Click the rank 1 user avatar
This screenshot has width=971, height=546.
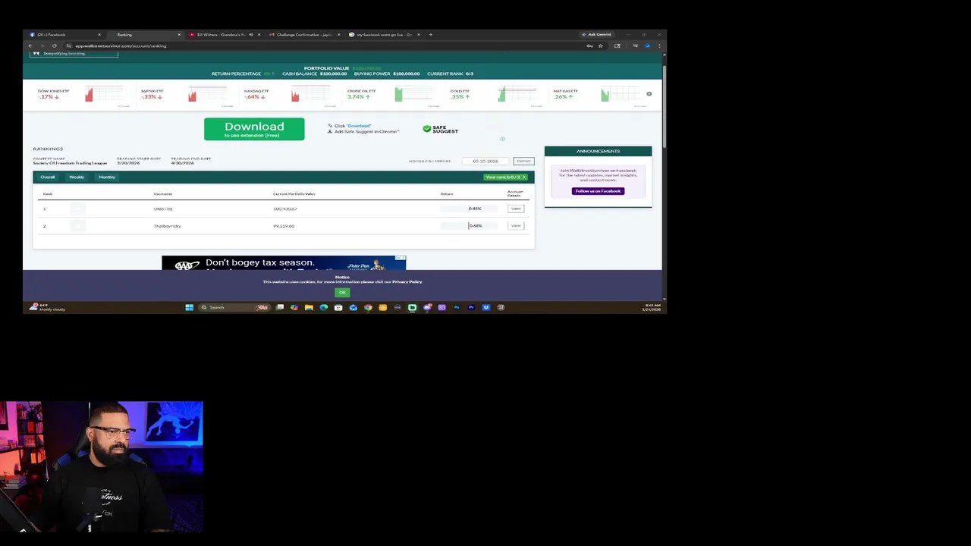click(77, 209)
